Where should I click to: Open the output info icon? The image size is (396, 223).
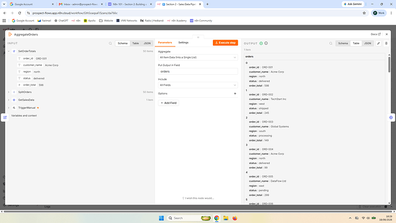tap(266, 43)
